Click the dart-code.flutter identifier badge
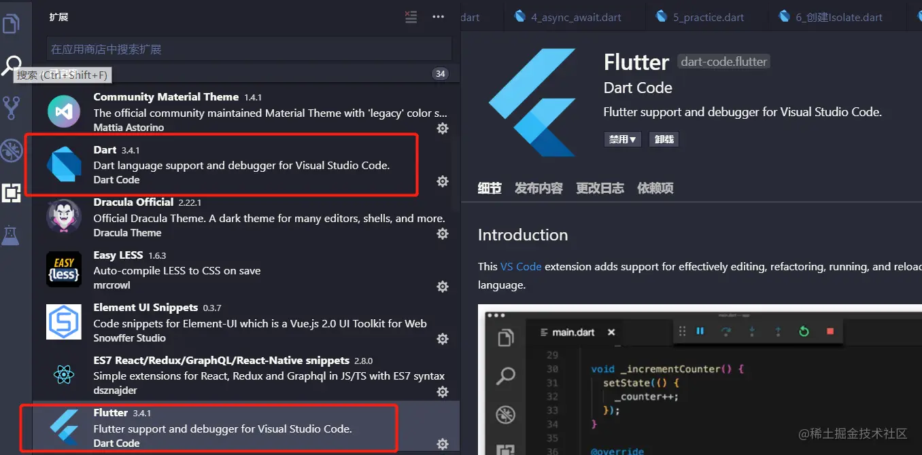922x455 pixels. (724, 62)
